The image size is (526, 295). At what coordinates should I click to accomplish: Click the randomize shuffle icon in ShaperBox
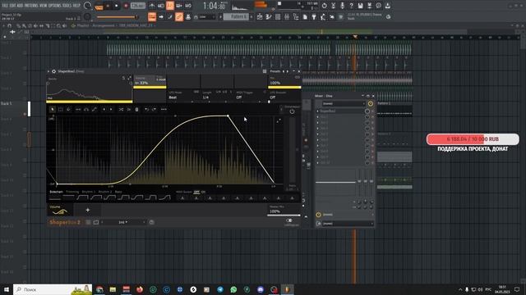tap(121, 109)
